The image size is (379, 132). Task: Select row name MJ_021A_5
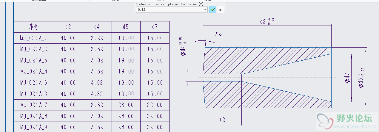click(34, 83)
